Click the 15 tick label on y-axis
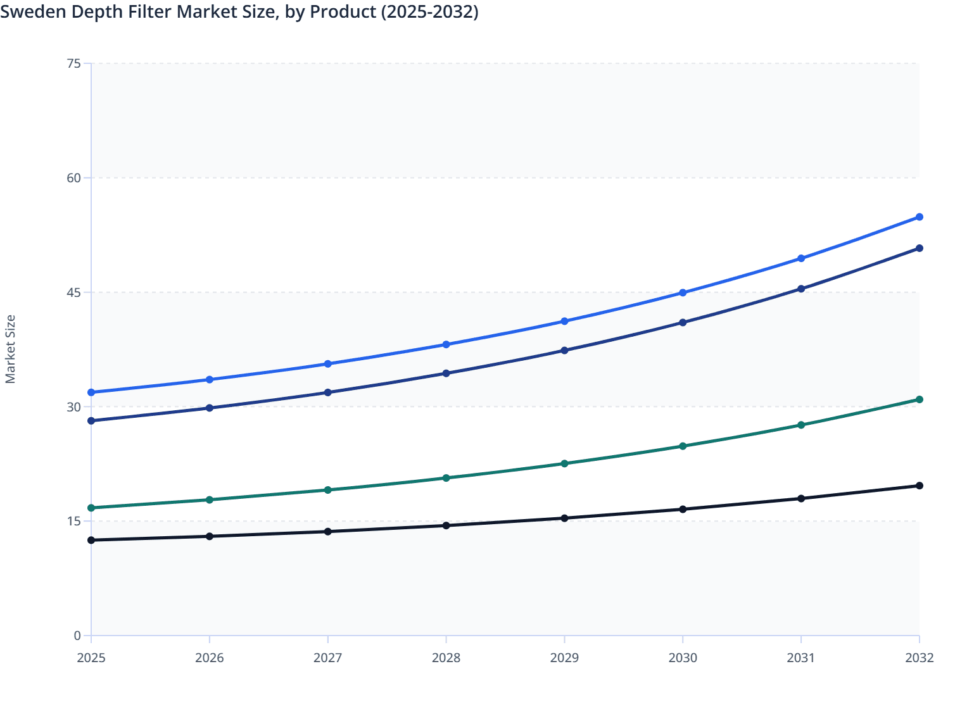Image resolution: width=955 pixels, height=709 pixels. tap(74, 520)
